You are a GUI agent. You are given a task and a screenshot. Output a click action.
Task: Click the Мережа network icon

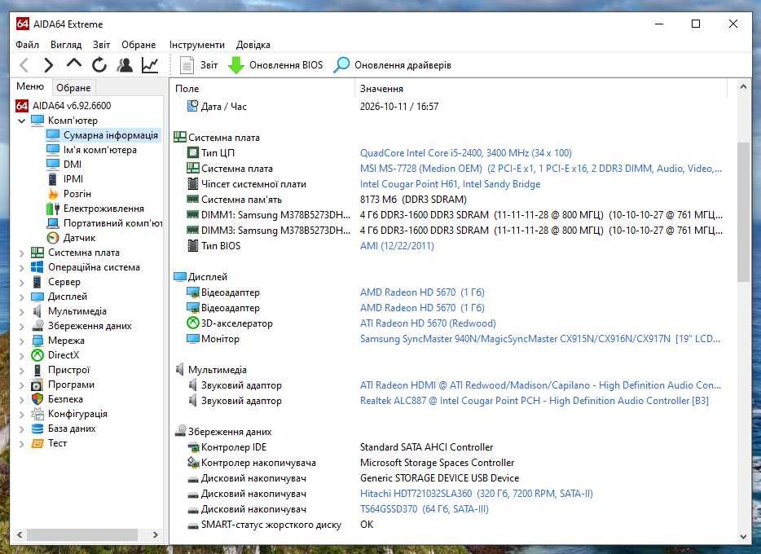37,341
